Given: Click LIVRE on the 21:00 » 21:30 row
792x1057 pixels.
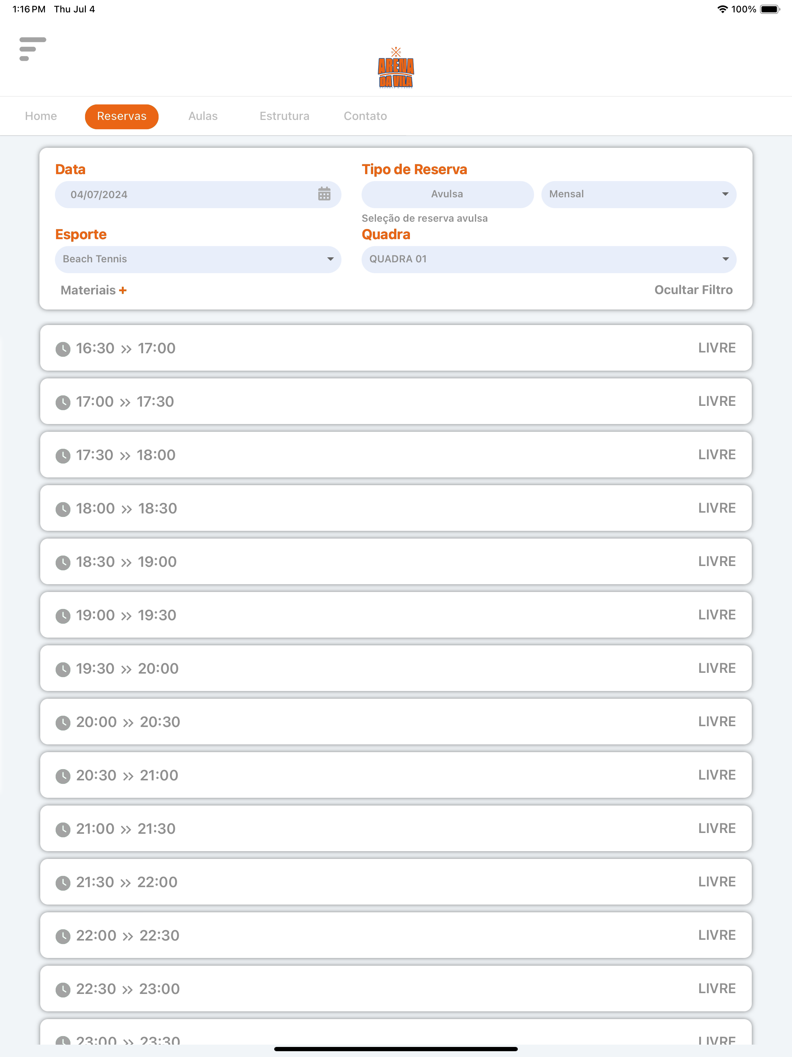Looking at the screenshot, I should pos(717,829).
